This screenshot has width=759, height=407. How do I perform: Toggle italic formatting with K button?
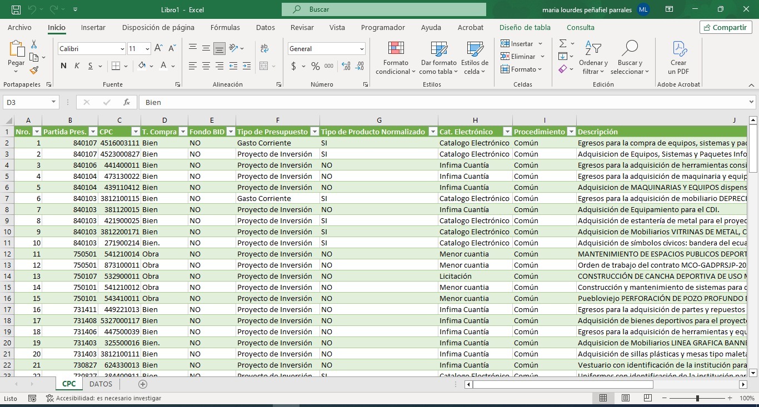pos(77,66)
